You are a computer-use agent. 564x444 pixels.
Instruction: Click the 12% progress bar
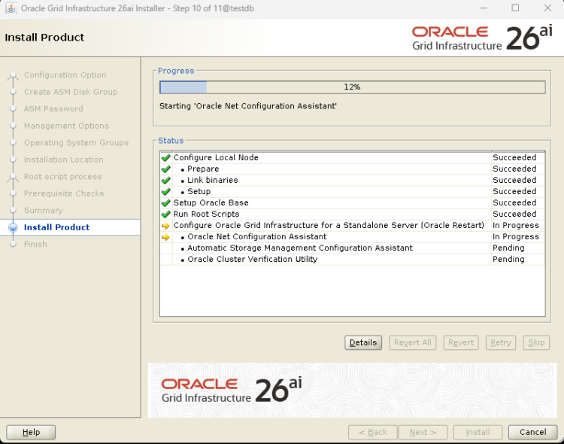click(353, 87)
